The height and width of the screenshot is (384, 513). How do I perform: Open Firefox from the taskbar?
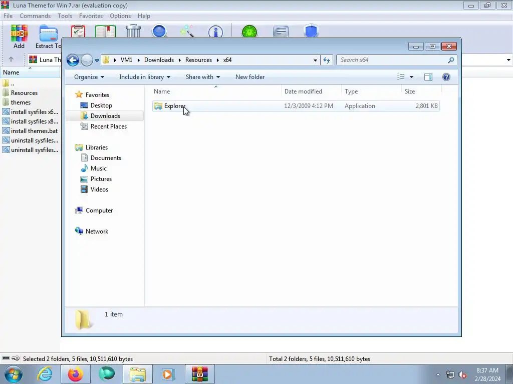[x=75, y=374]
